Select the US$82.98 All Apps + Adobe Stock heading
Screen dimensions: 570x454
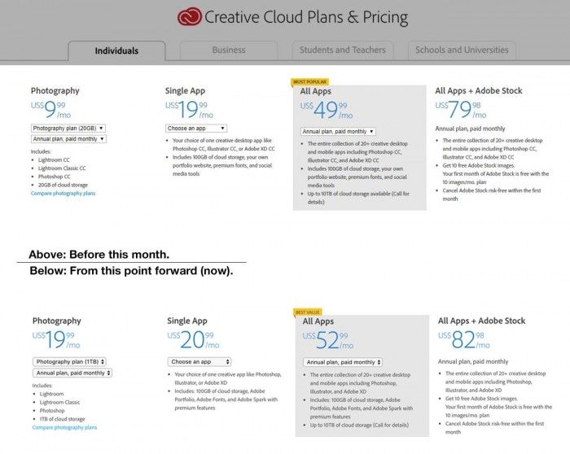(482, 321)
